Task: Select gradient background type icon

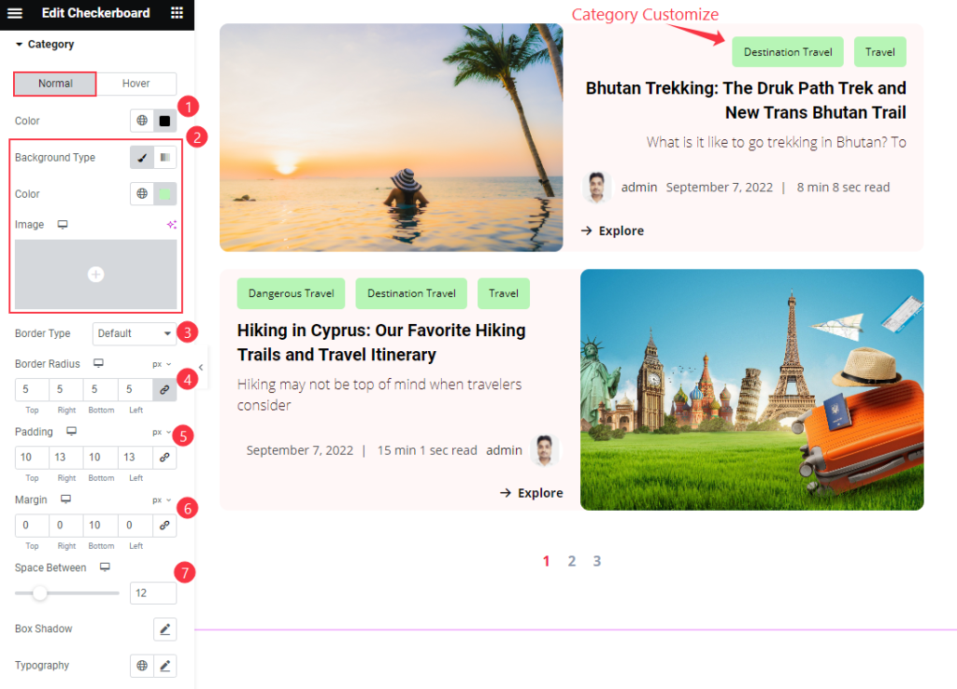Action: coord(164,157)
